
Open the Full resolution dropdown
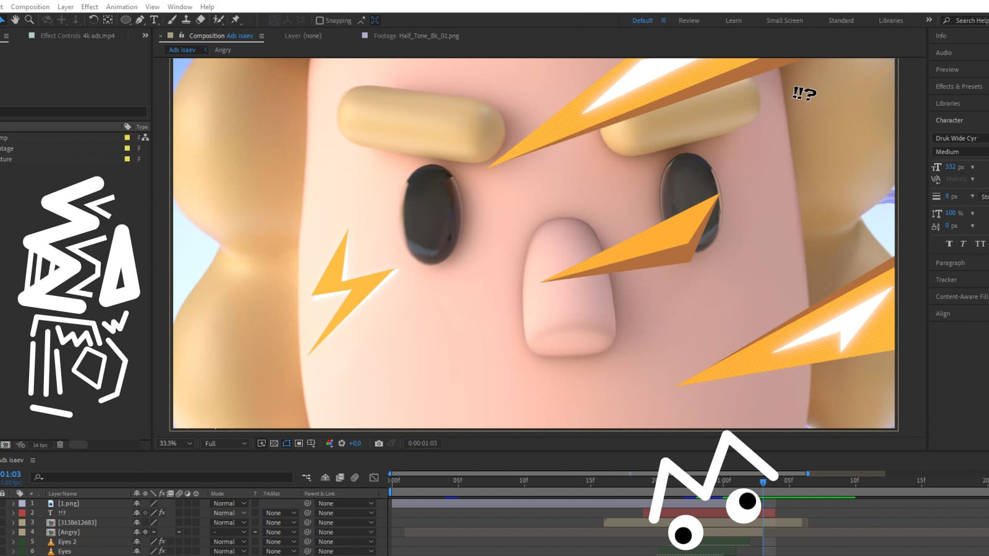coord(226,444)
